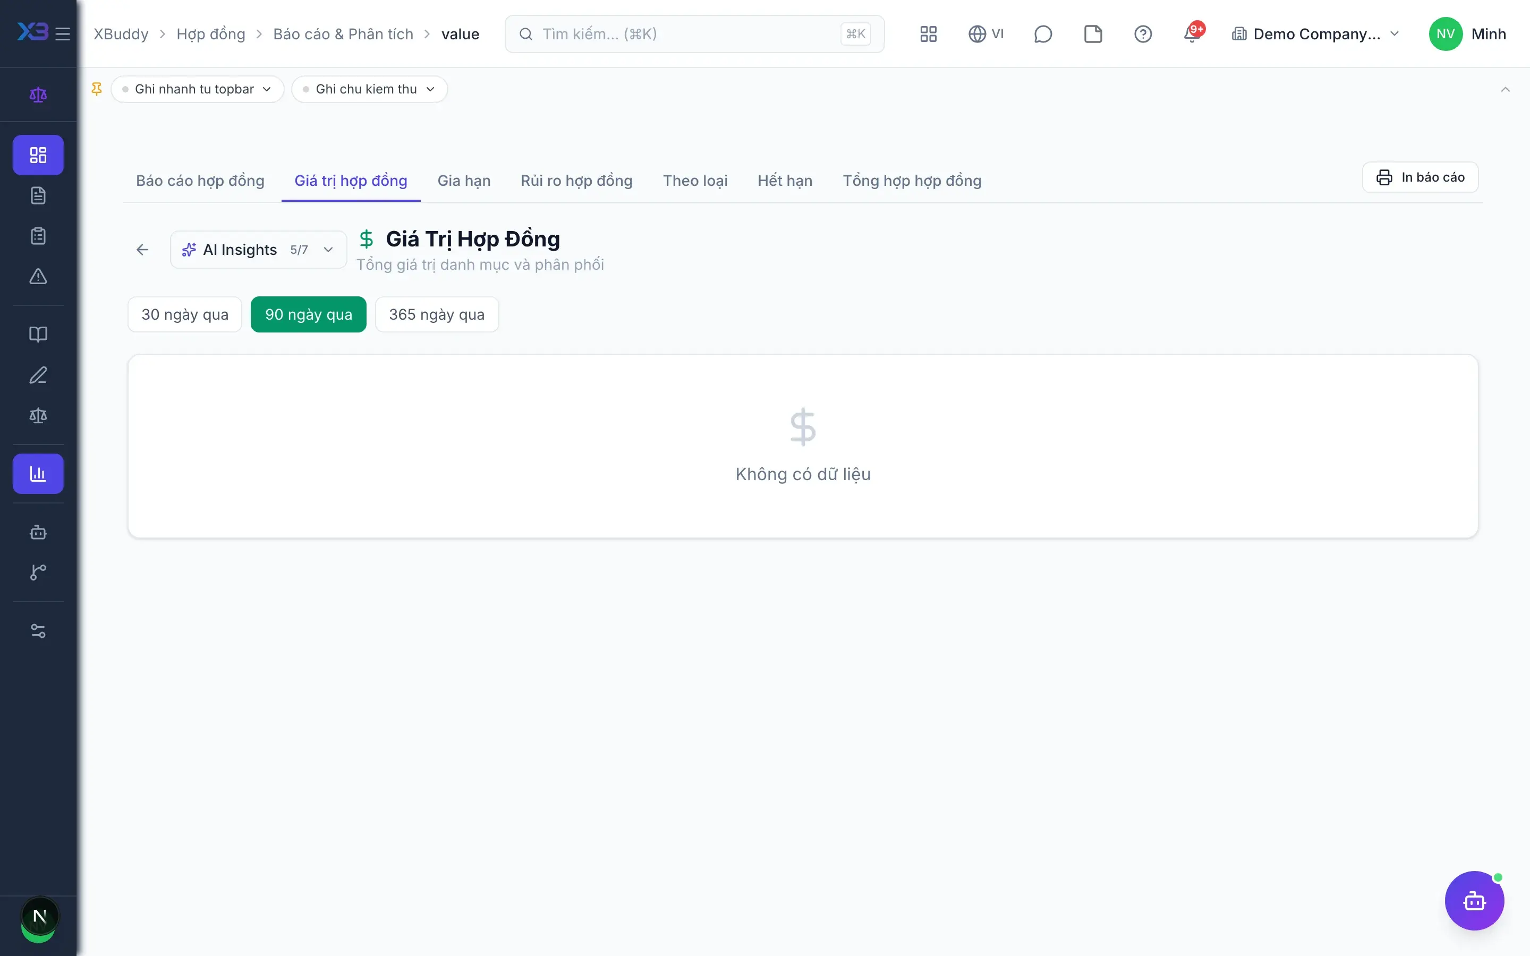The width and height of the screenshot is (1530, 956).
Task: Go back with the left arrow icon
Action: tap(142, 250)
